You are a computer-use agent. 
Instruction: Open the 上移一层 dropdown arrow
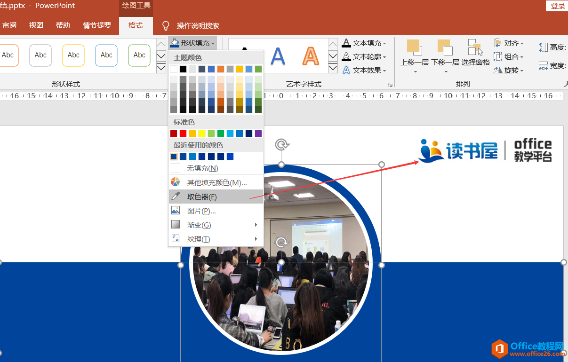[415, 72]
